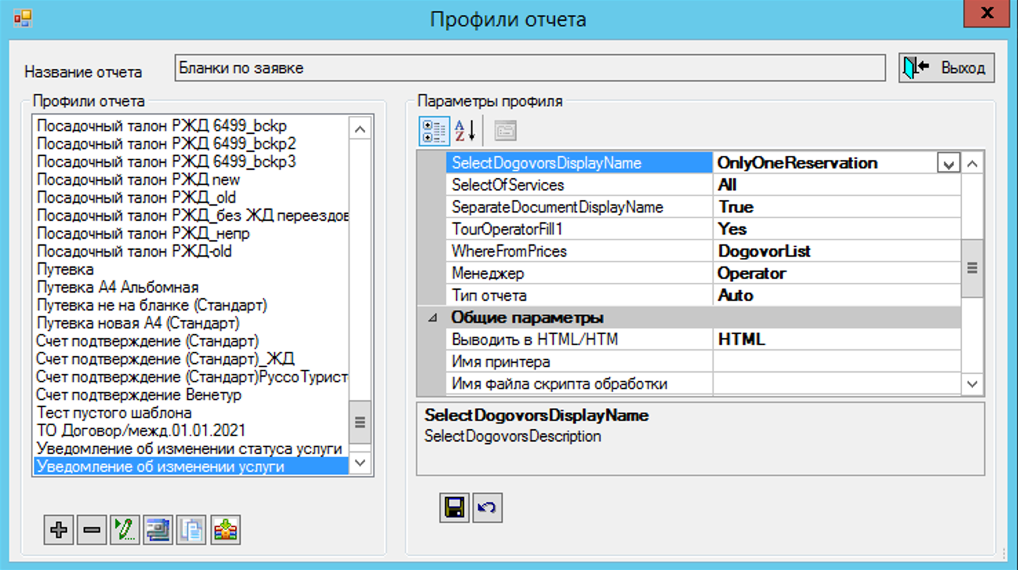This screenshot has height=570, width=1018.
Task: Select the Путевка А4 Альбомная profile
Action: point(118,287)
